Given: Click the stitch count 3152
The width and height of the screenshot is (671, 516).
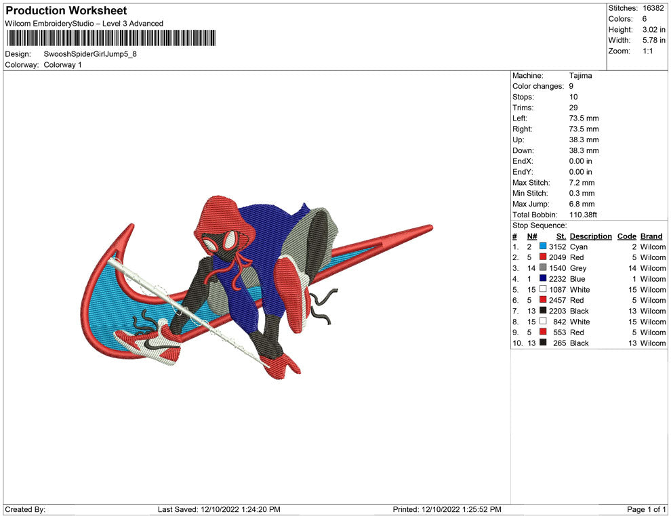Looking at the screenshot, I should (x=557, y=246).
